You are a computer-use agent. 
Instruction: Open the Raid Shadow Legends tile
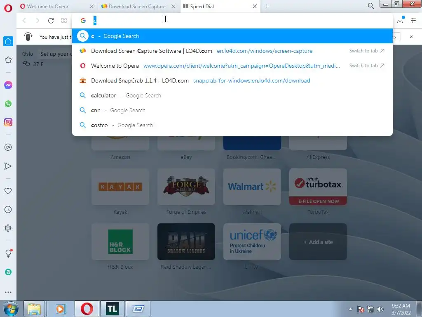tap(186, 241)
